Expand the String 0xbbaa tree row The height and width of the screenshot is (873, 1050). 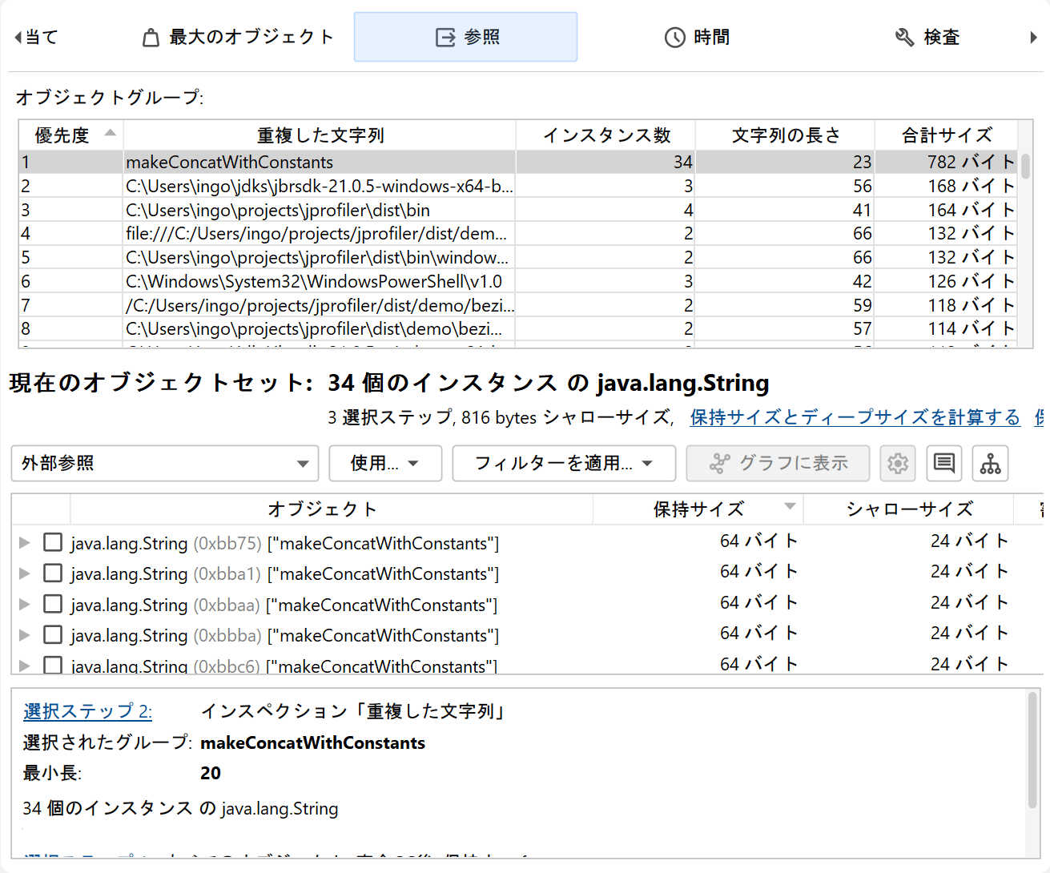click(x=25, y=605)
